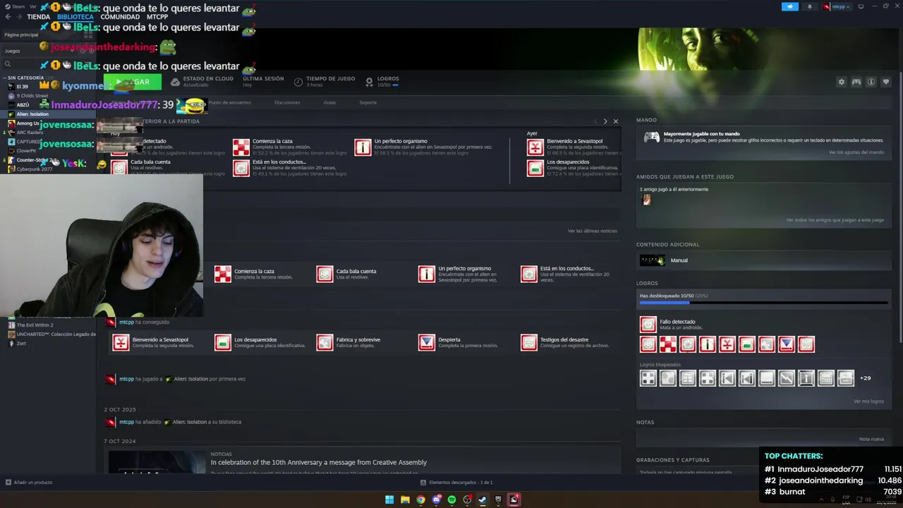The height and width of the screenshot is (508, 903).
Task: Open the notifications bell
Action: pyautogui.click(x=809, y=6)
